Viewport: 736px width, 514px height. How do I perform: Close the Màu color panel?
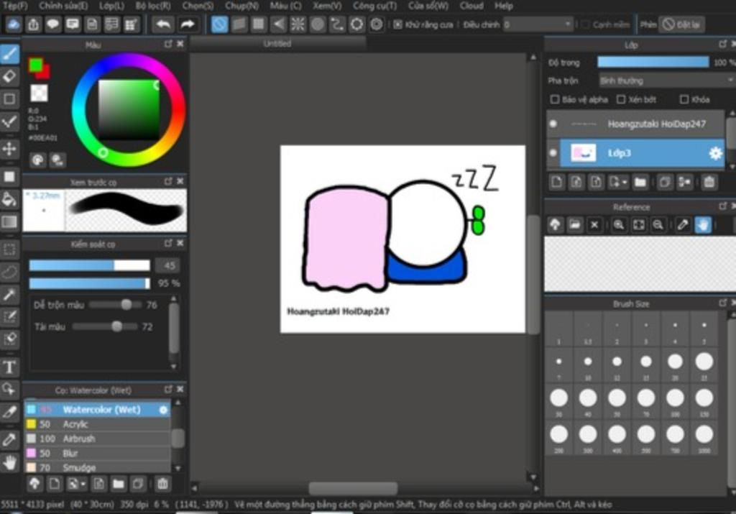pyautogui.click(x=180, y=44)
